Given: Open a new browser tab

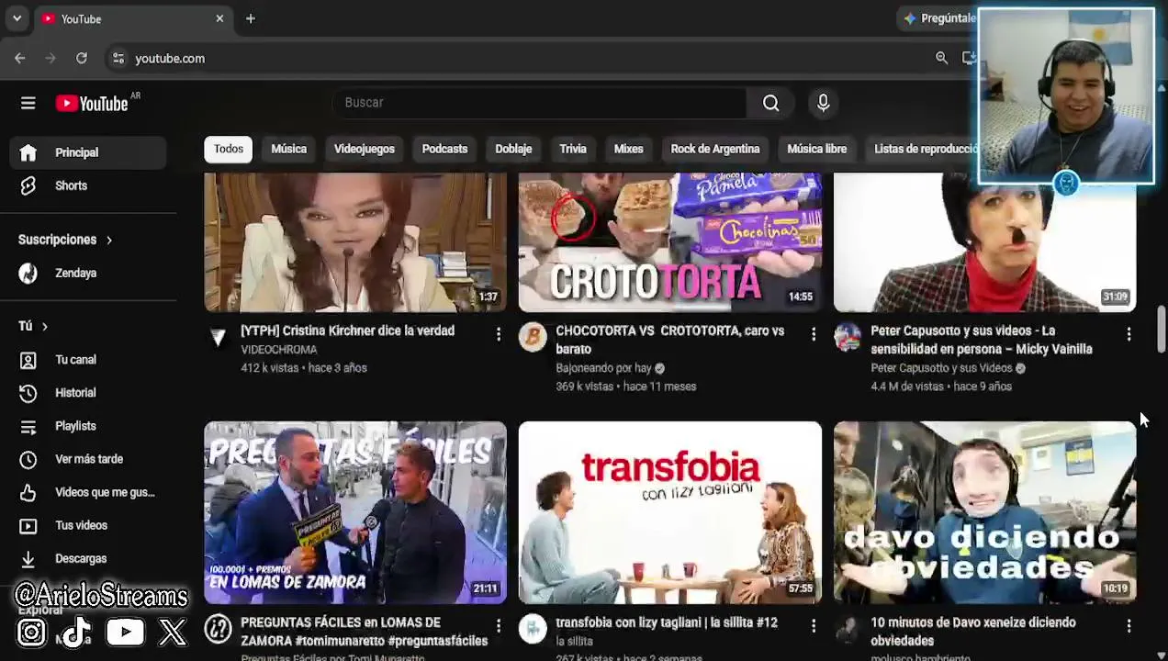Looking at the screenshot, I should (x=250, y=18).
